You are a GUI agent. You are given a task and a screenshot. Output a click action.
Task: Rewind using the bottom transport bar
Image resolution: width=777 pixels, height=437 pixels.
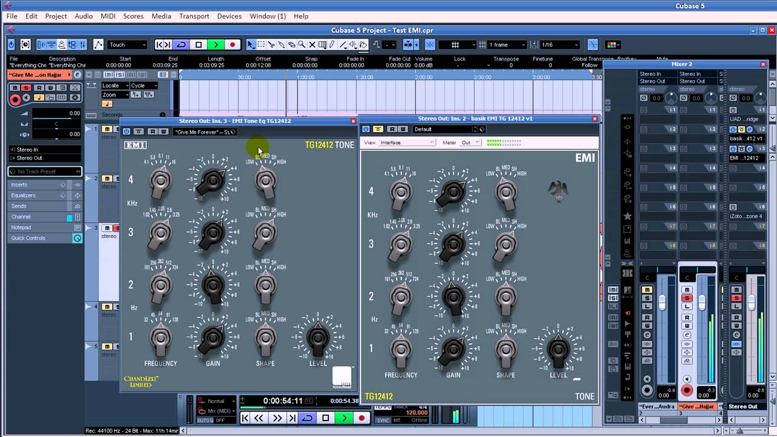[x=259, y=418]
